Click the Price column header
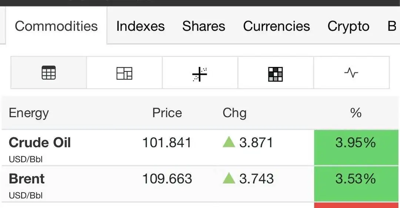Image resolution: width=400 pixels, height=208 pixels. (x=167, y=113)
